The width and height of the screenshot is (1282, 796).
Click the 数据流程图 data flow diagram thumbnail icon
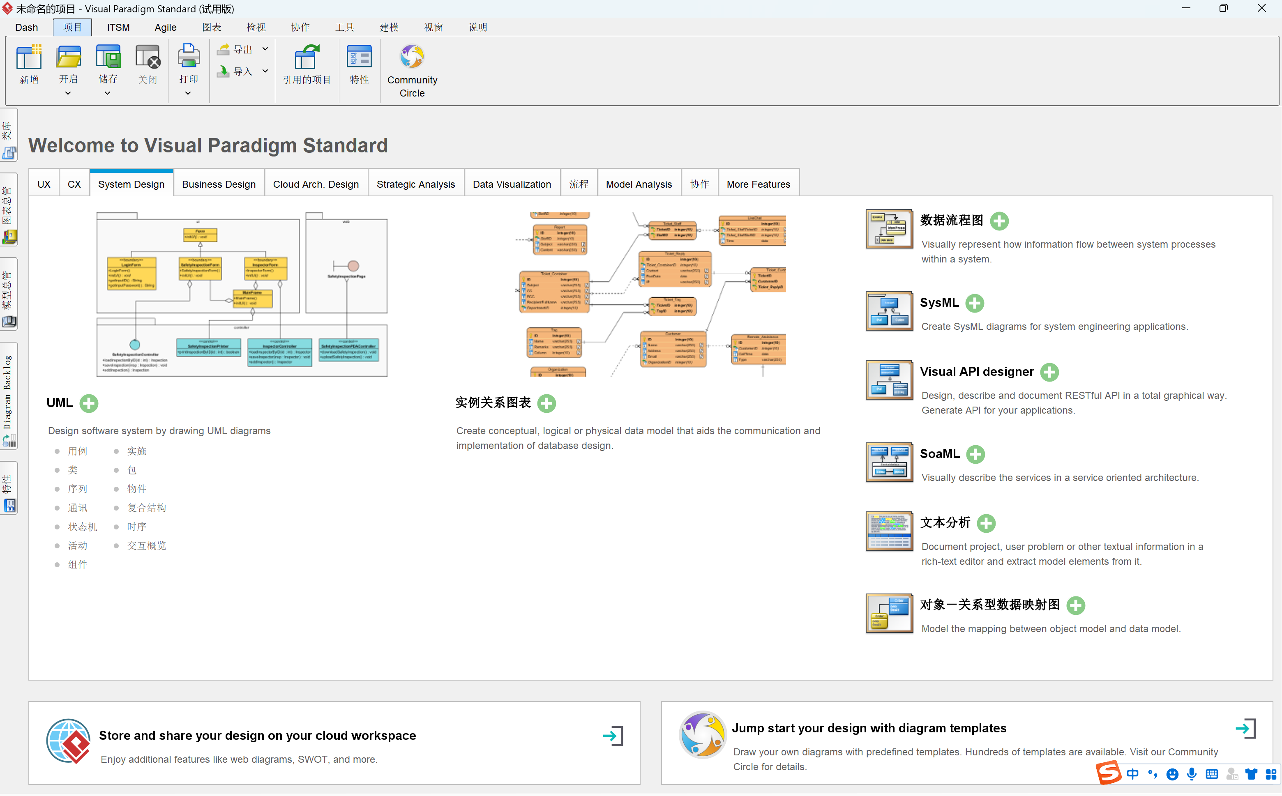tap(889, 229)
